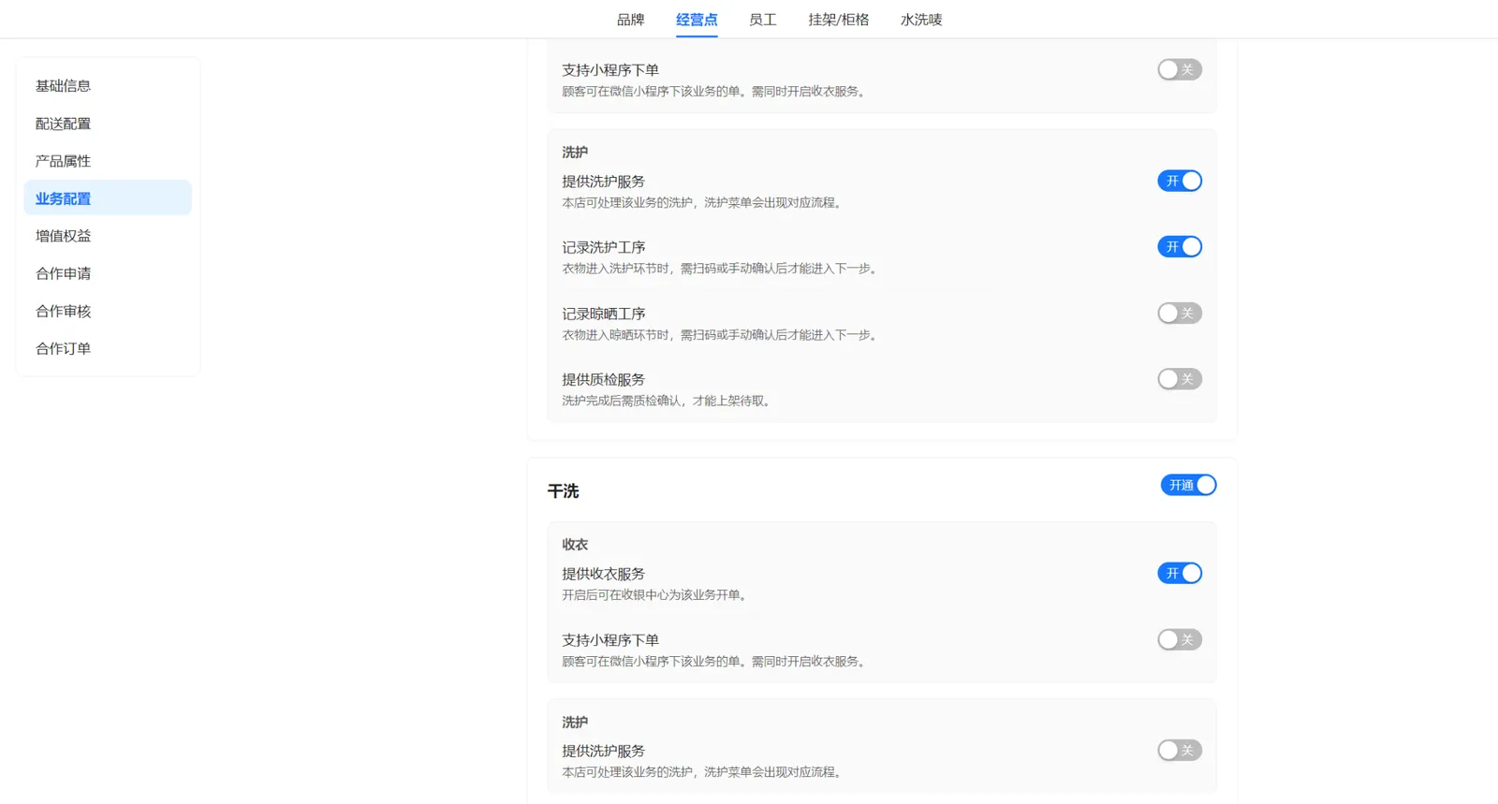Open 合作审核 in the sidebar
The width and height of the screenshot is (1498, 804).
[x=108, y=311]
